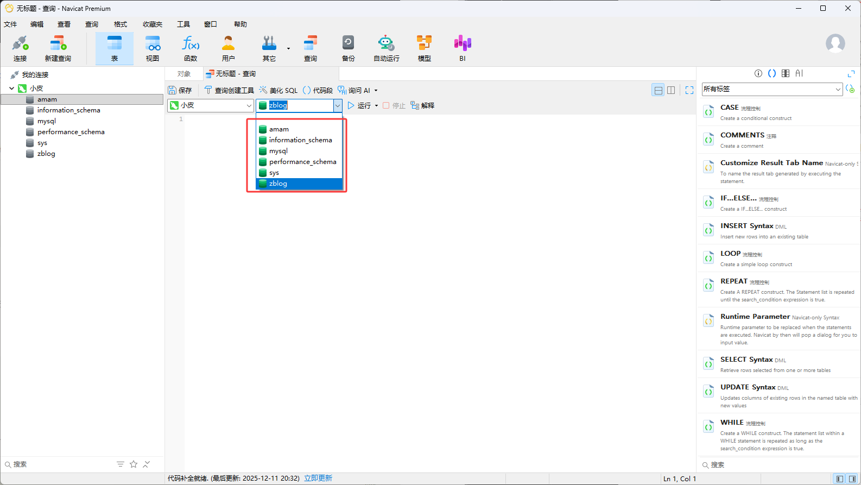Click the 询问 AI button
861x485 pixels.
(354, 90)
